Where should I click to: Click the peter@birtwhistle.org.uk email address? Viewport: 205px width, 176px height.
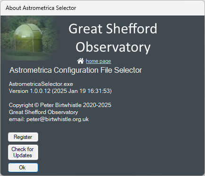(x=57, y=119)
